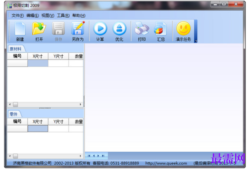Select the 原材料 tab
252x170 pixels.
pos(15,49)
